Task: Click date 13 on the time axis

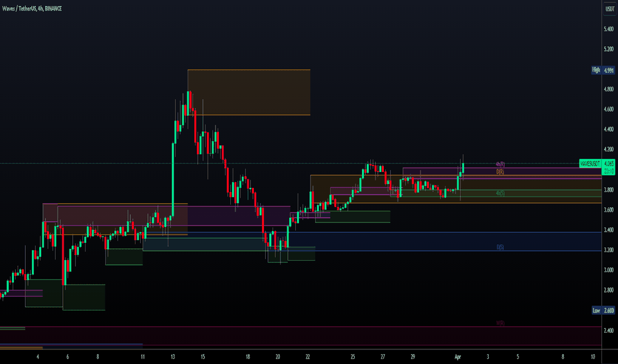Action: pyautogui.click(x=172, y=357)
